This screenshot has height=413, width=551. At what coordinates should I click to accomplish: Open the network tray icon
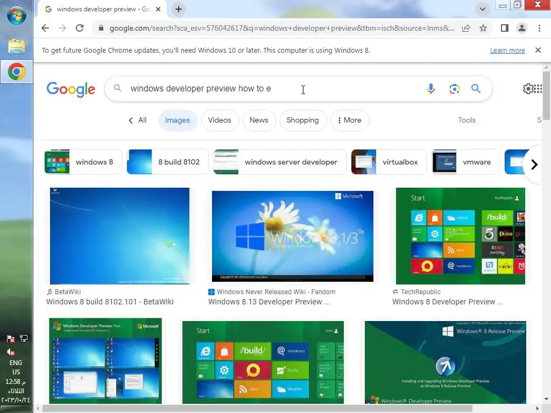(24, 338)
